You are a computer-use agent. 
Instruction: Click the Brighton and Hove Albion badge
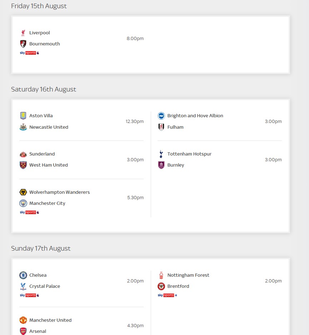pyautogui.click(x=161, y=115)
